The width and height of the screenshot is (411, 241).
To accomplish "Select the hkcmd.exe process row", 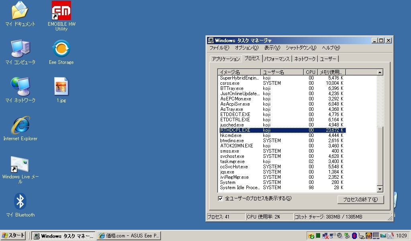I will pyautogui.click(x=282, y=135).
